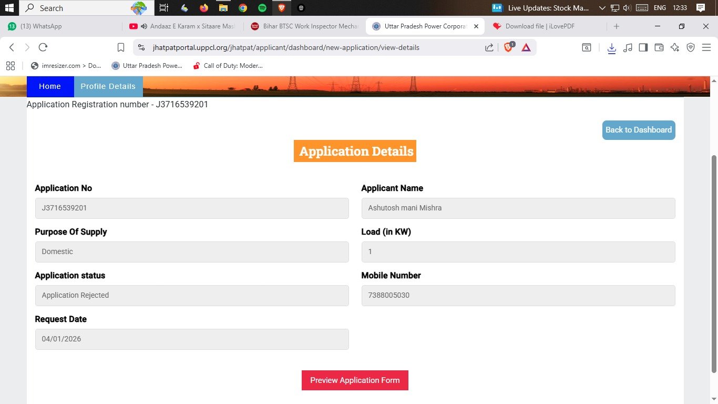Open the browser hamburger main menu
The width and height of the screenshot is (718, 404).
[706, 47]
